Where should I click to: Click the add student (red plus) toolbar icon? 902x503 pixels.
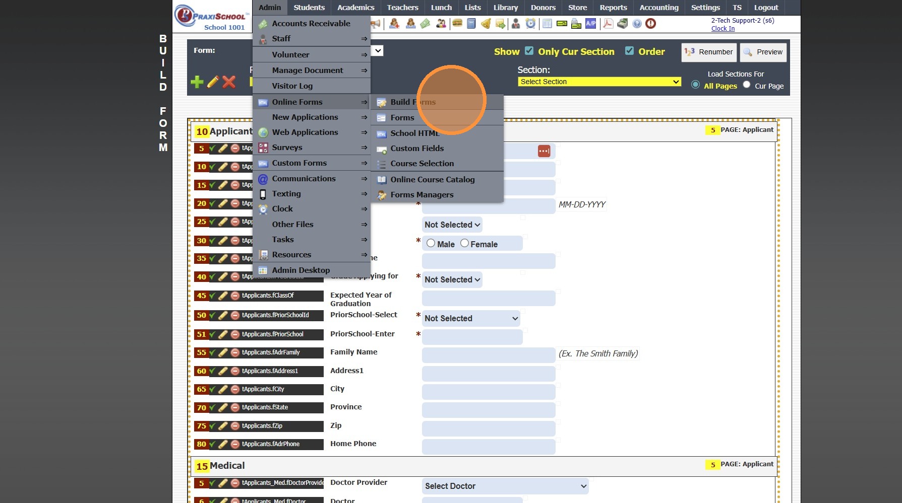pos(394,23)
